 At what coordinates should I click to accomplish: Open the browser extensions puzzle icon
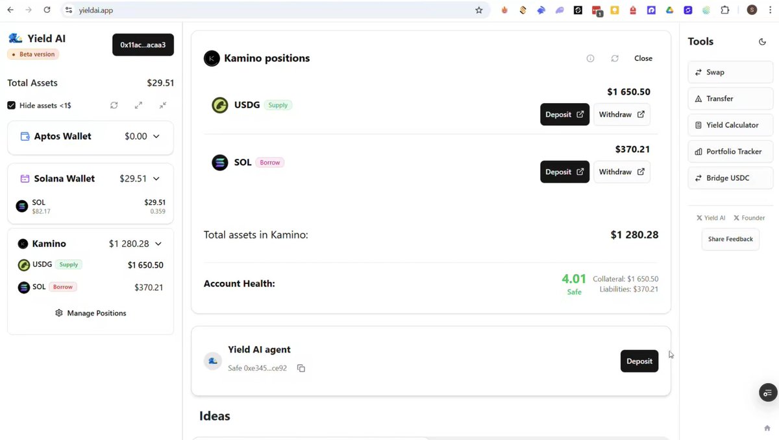coord(725,10)
